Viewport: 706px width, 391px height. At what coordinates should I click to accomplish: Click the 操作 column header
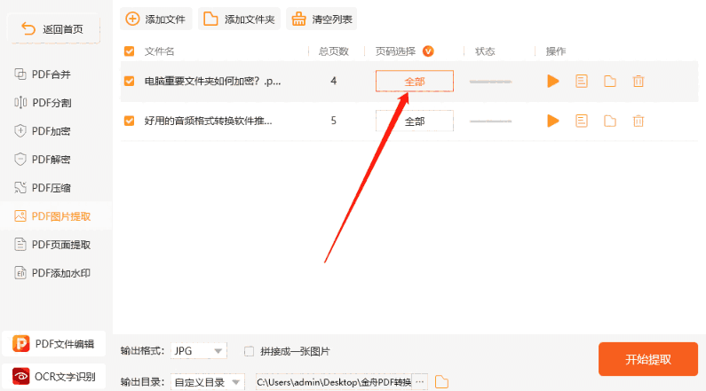tap(556, 51)
